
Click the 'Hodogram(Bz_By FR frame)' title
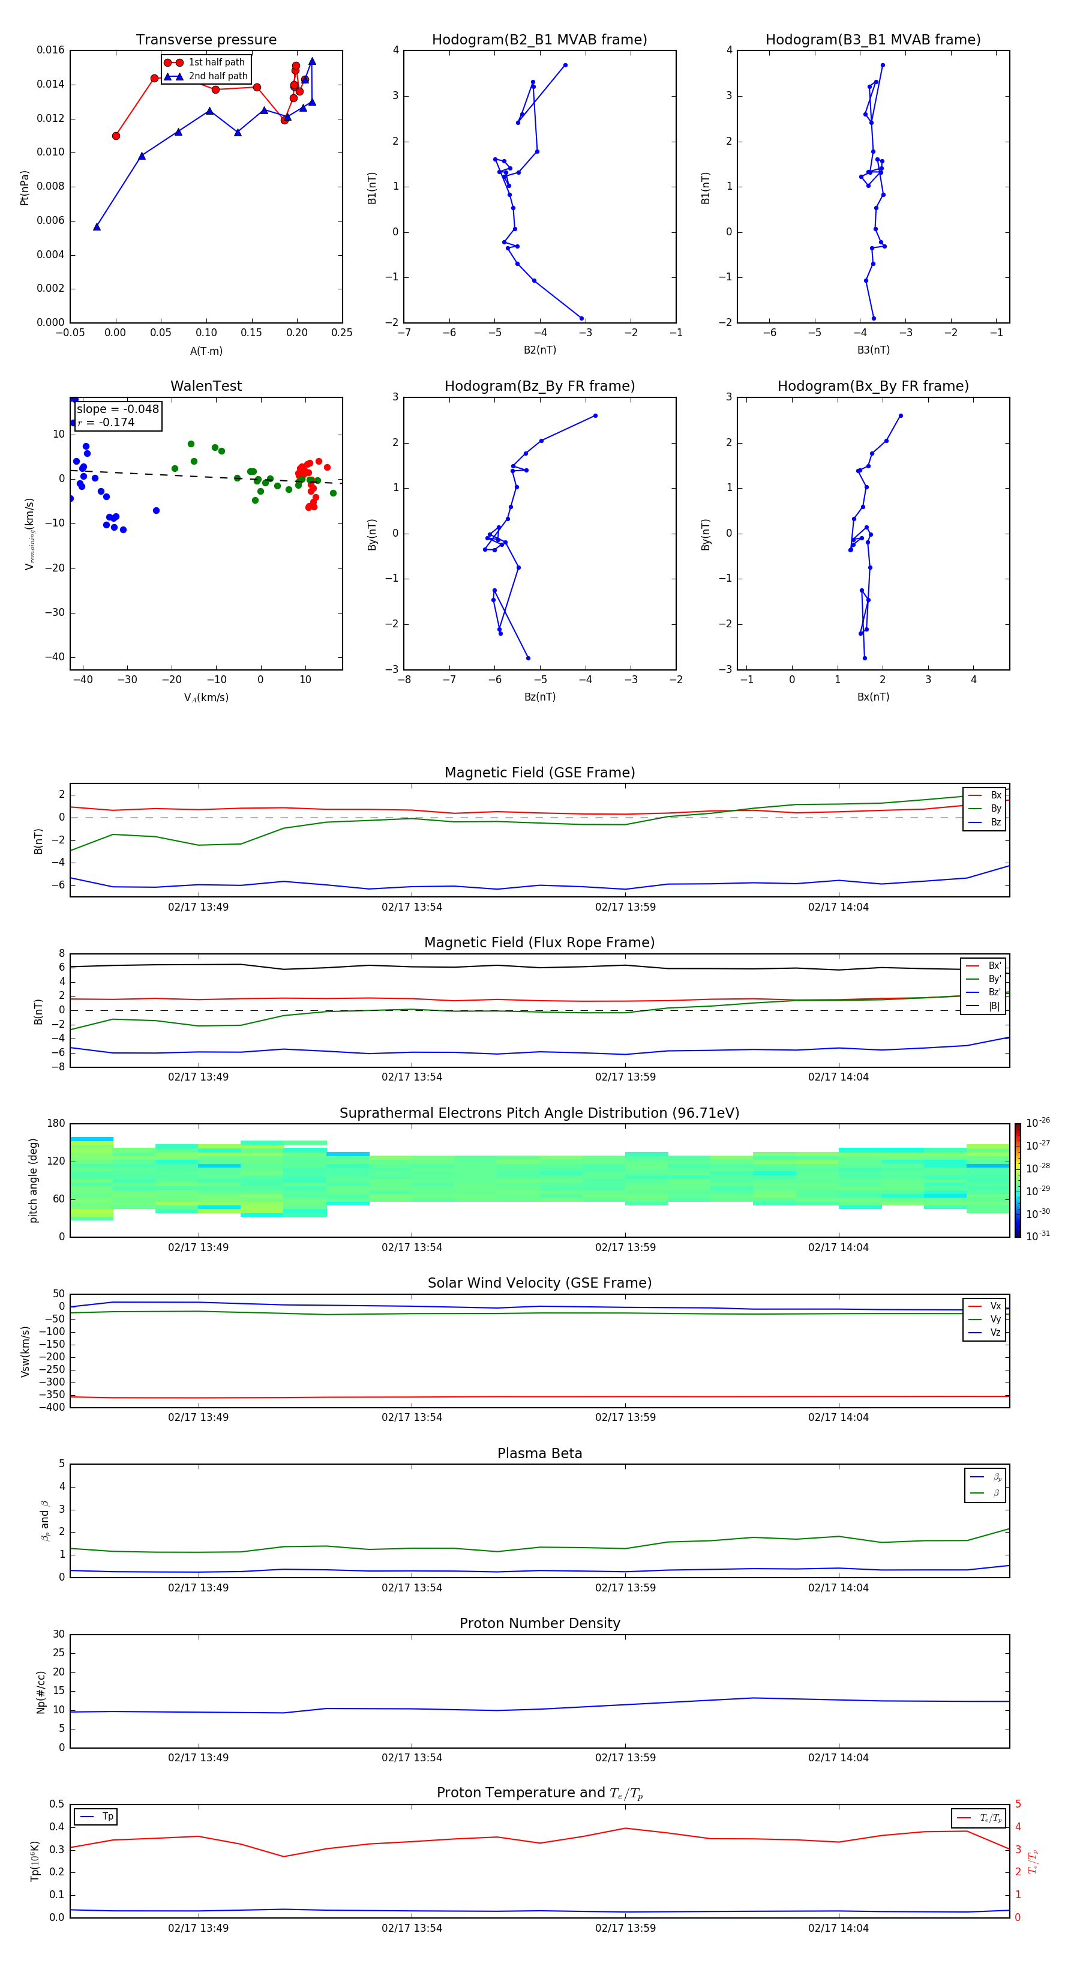(x=539, y=386)
